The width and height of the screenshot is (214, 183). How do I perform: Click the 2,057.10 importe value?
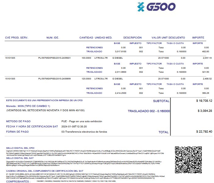(x=207, y=58)
